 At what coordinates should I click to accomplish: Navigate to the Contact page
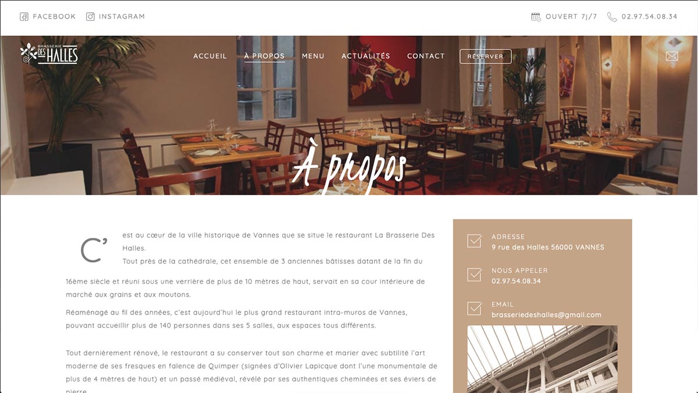426,56
